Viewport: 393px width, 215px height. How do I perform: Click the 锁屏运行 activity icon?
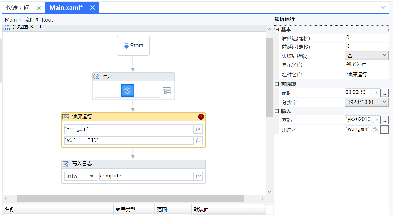click(x=66, y=117)
